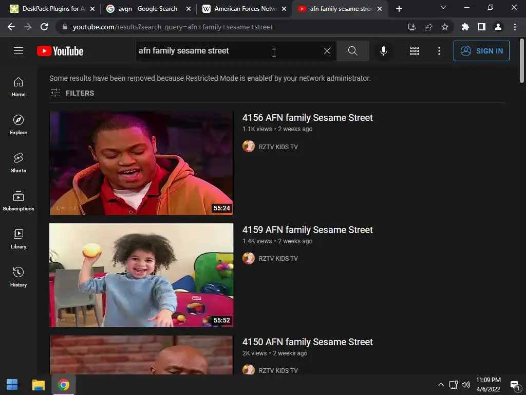Open Home in the sidebar
Viewport: 526px width, 395px height.
click(18, 86)
